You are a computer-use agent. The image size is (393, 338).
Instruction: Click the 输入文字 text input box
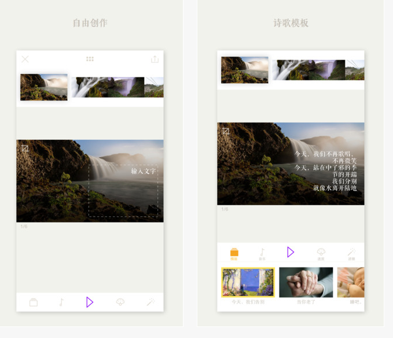(123, 191)
